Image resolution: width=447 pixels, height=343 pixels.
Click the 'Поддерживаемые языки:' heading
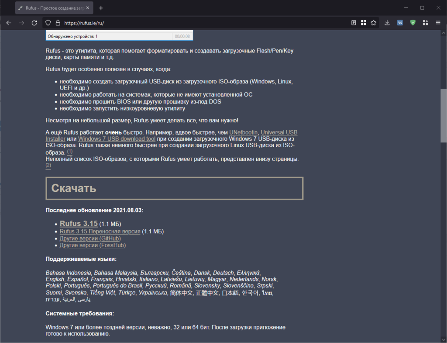81,259
